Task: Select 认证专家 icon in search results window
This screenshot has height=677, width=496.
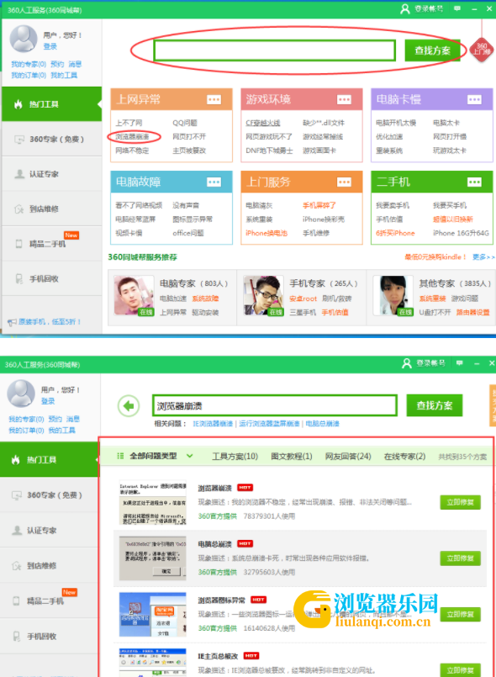Action: 17,530
